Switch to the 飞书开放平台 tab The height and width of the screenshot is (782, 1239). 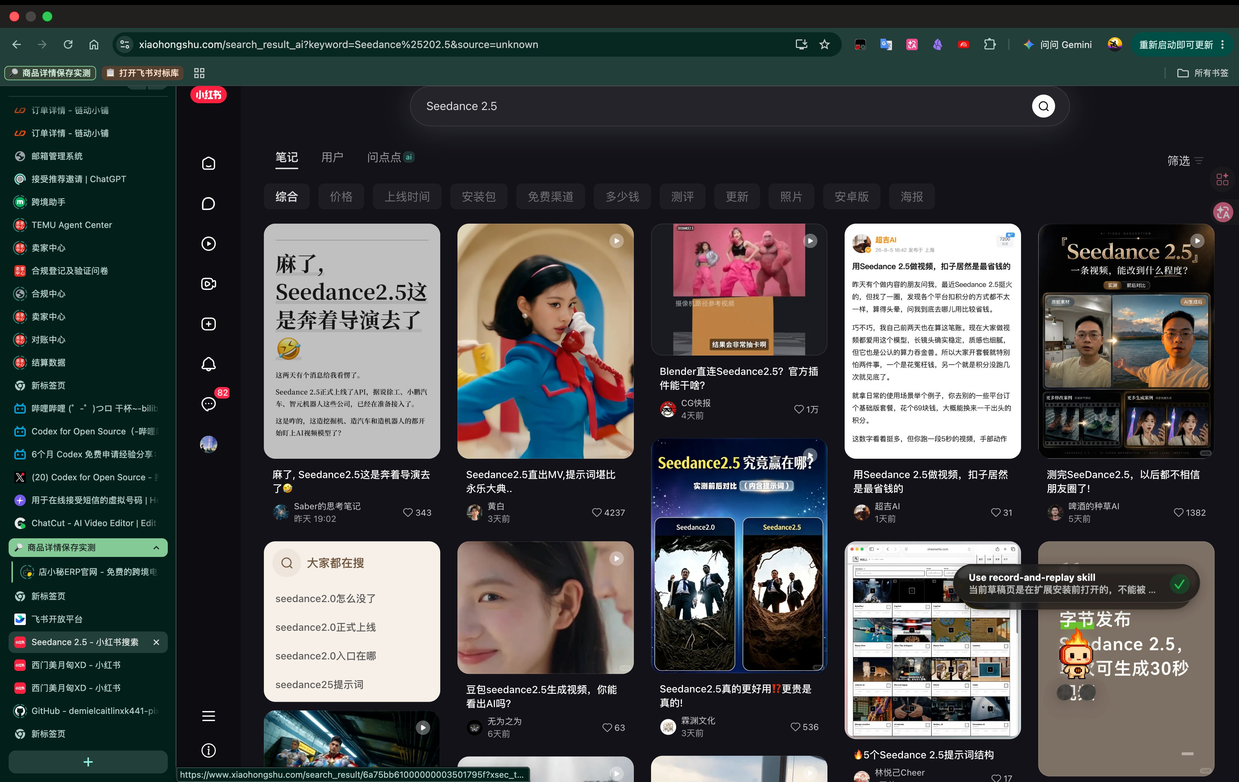point(88,619)
